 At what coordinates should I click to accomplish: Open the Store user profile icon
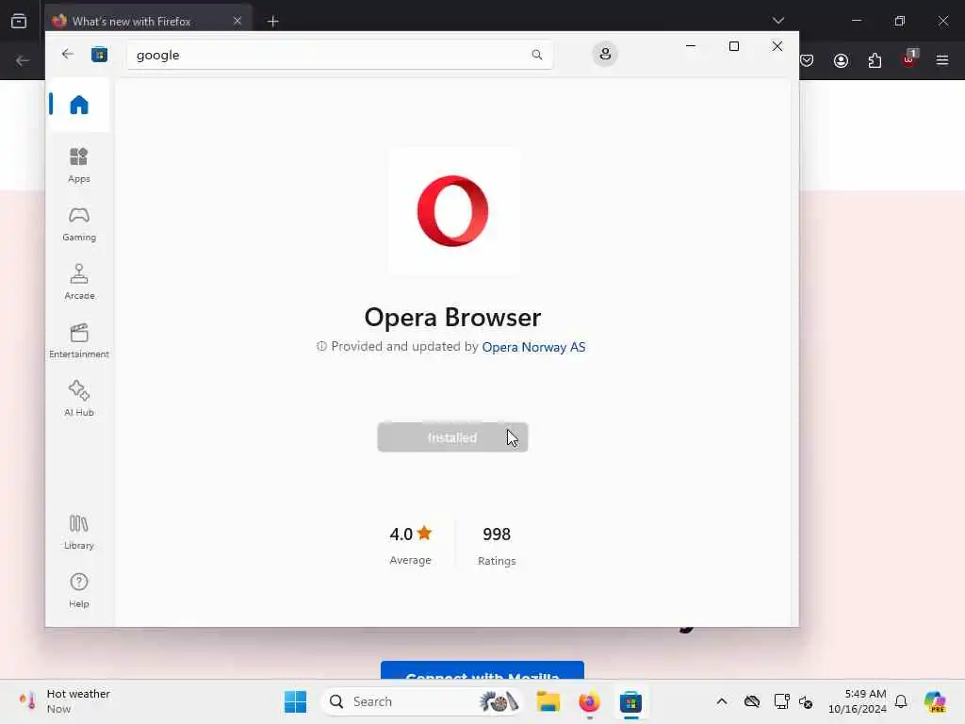[605, 54]
